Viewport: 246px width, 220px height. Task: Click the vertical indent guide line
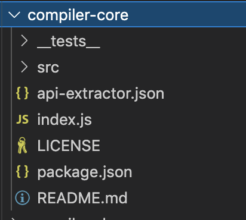click(11, 119)
